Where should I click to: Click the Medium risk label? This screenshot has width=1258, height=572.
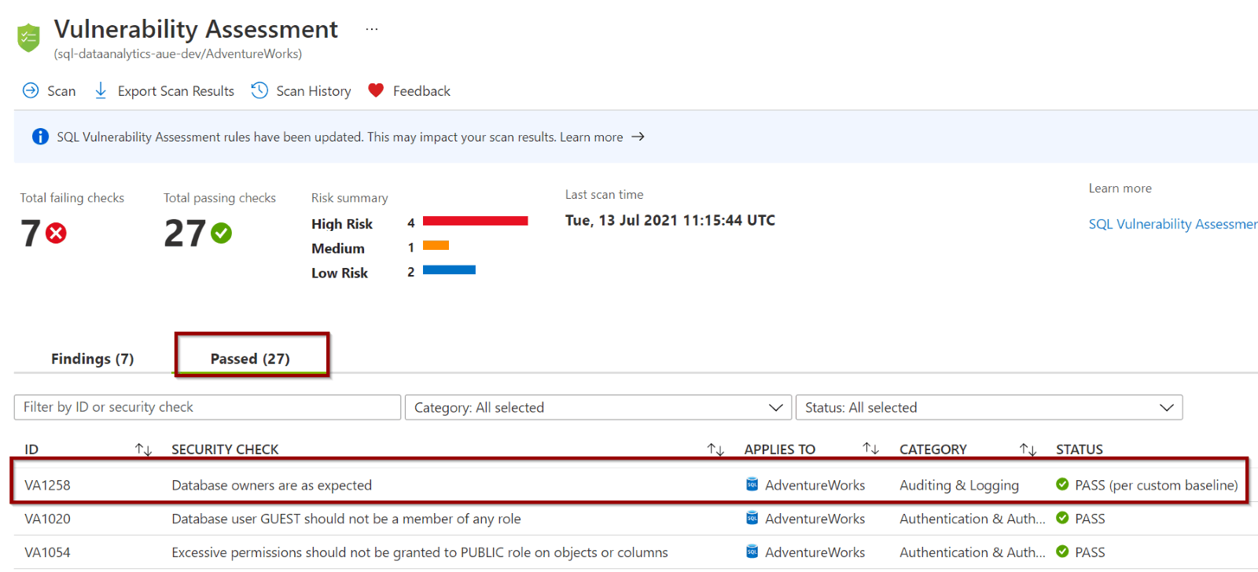pyautogui.click(x=338, y=248)
